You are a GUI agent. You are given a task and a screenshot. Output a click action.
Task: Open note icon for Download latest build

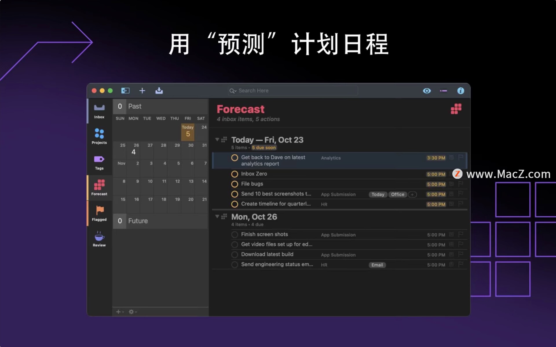pos(451,254)
